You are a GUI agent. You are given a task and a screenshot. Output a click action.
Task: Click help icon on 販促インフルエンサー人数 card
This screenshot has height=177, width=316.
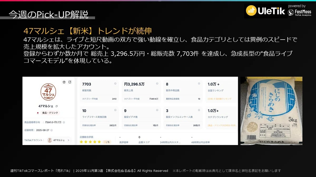199,110
